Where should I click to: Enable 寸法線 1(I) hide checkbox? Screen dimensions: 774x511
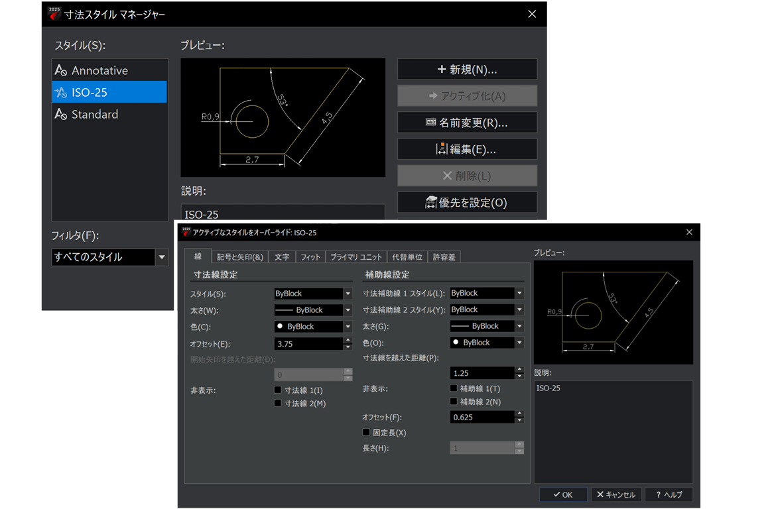(278, 390)
